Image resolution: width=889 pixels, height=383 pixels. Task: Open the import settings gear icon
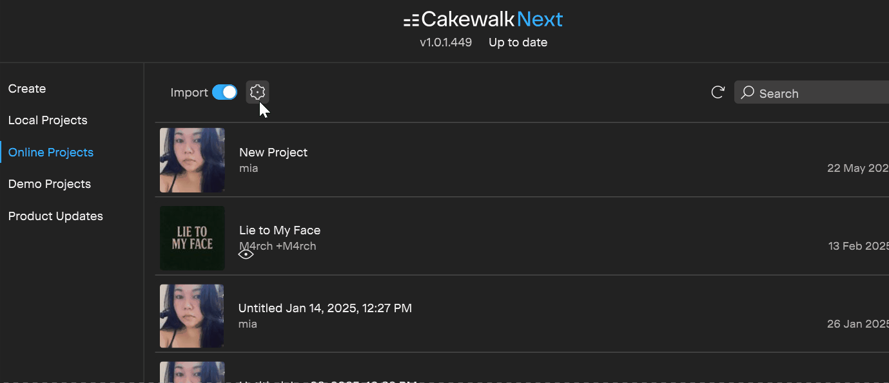(x=257, y=92)
